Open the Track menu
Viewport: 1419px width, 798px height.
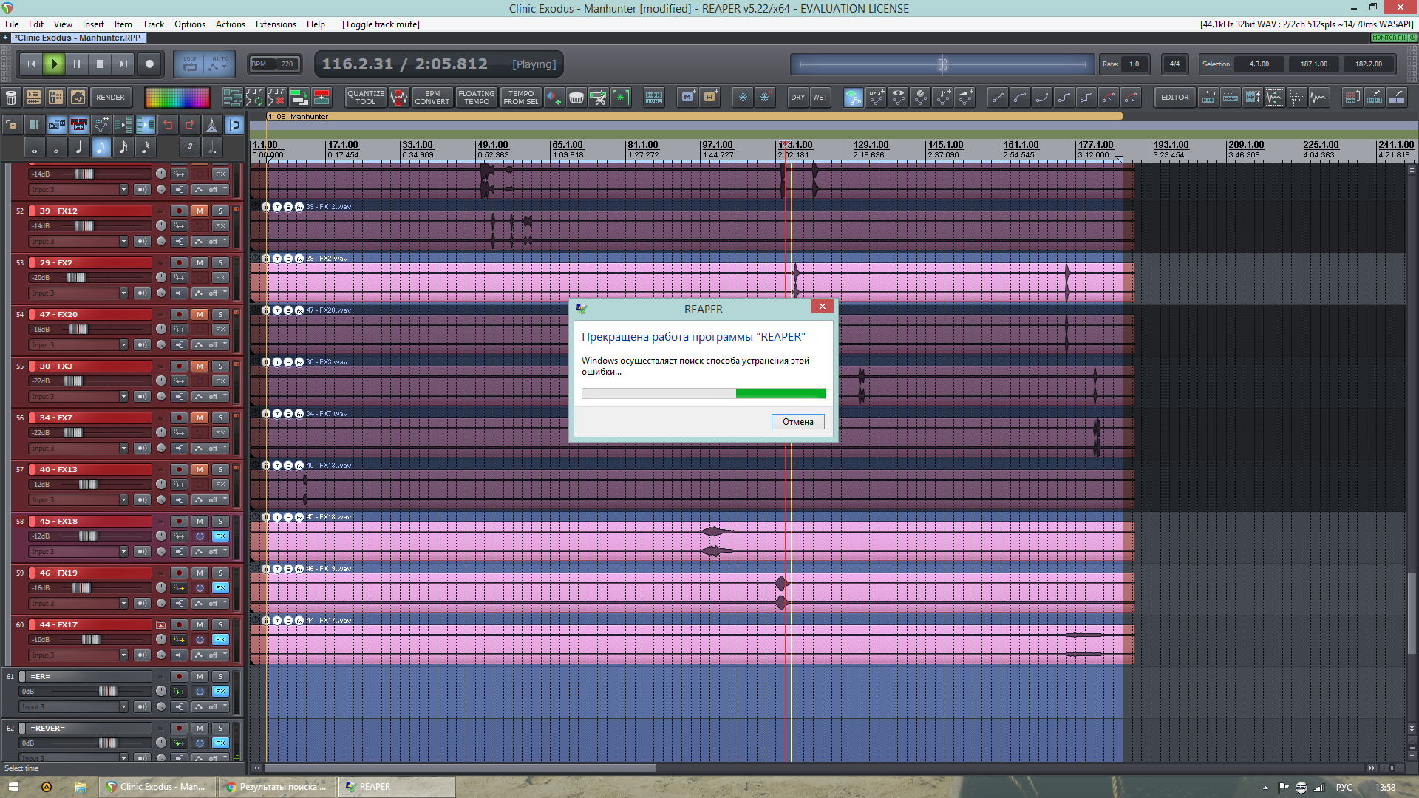153,24
